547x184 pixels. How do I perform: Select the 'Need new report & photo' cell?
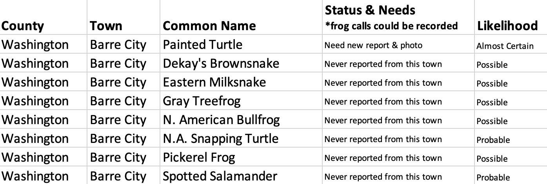coord(373,45)
